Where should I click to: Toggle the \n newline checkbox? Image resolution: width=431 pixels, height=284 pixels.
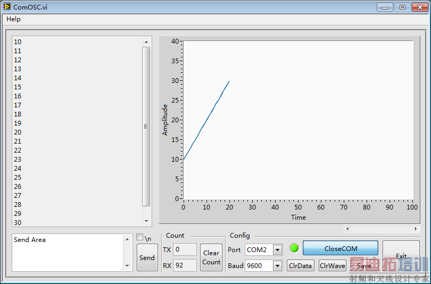coord(139,237)
